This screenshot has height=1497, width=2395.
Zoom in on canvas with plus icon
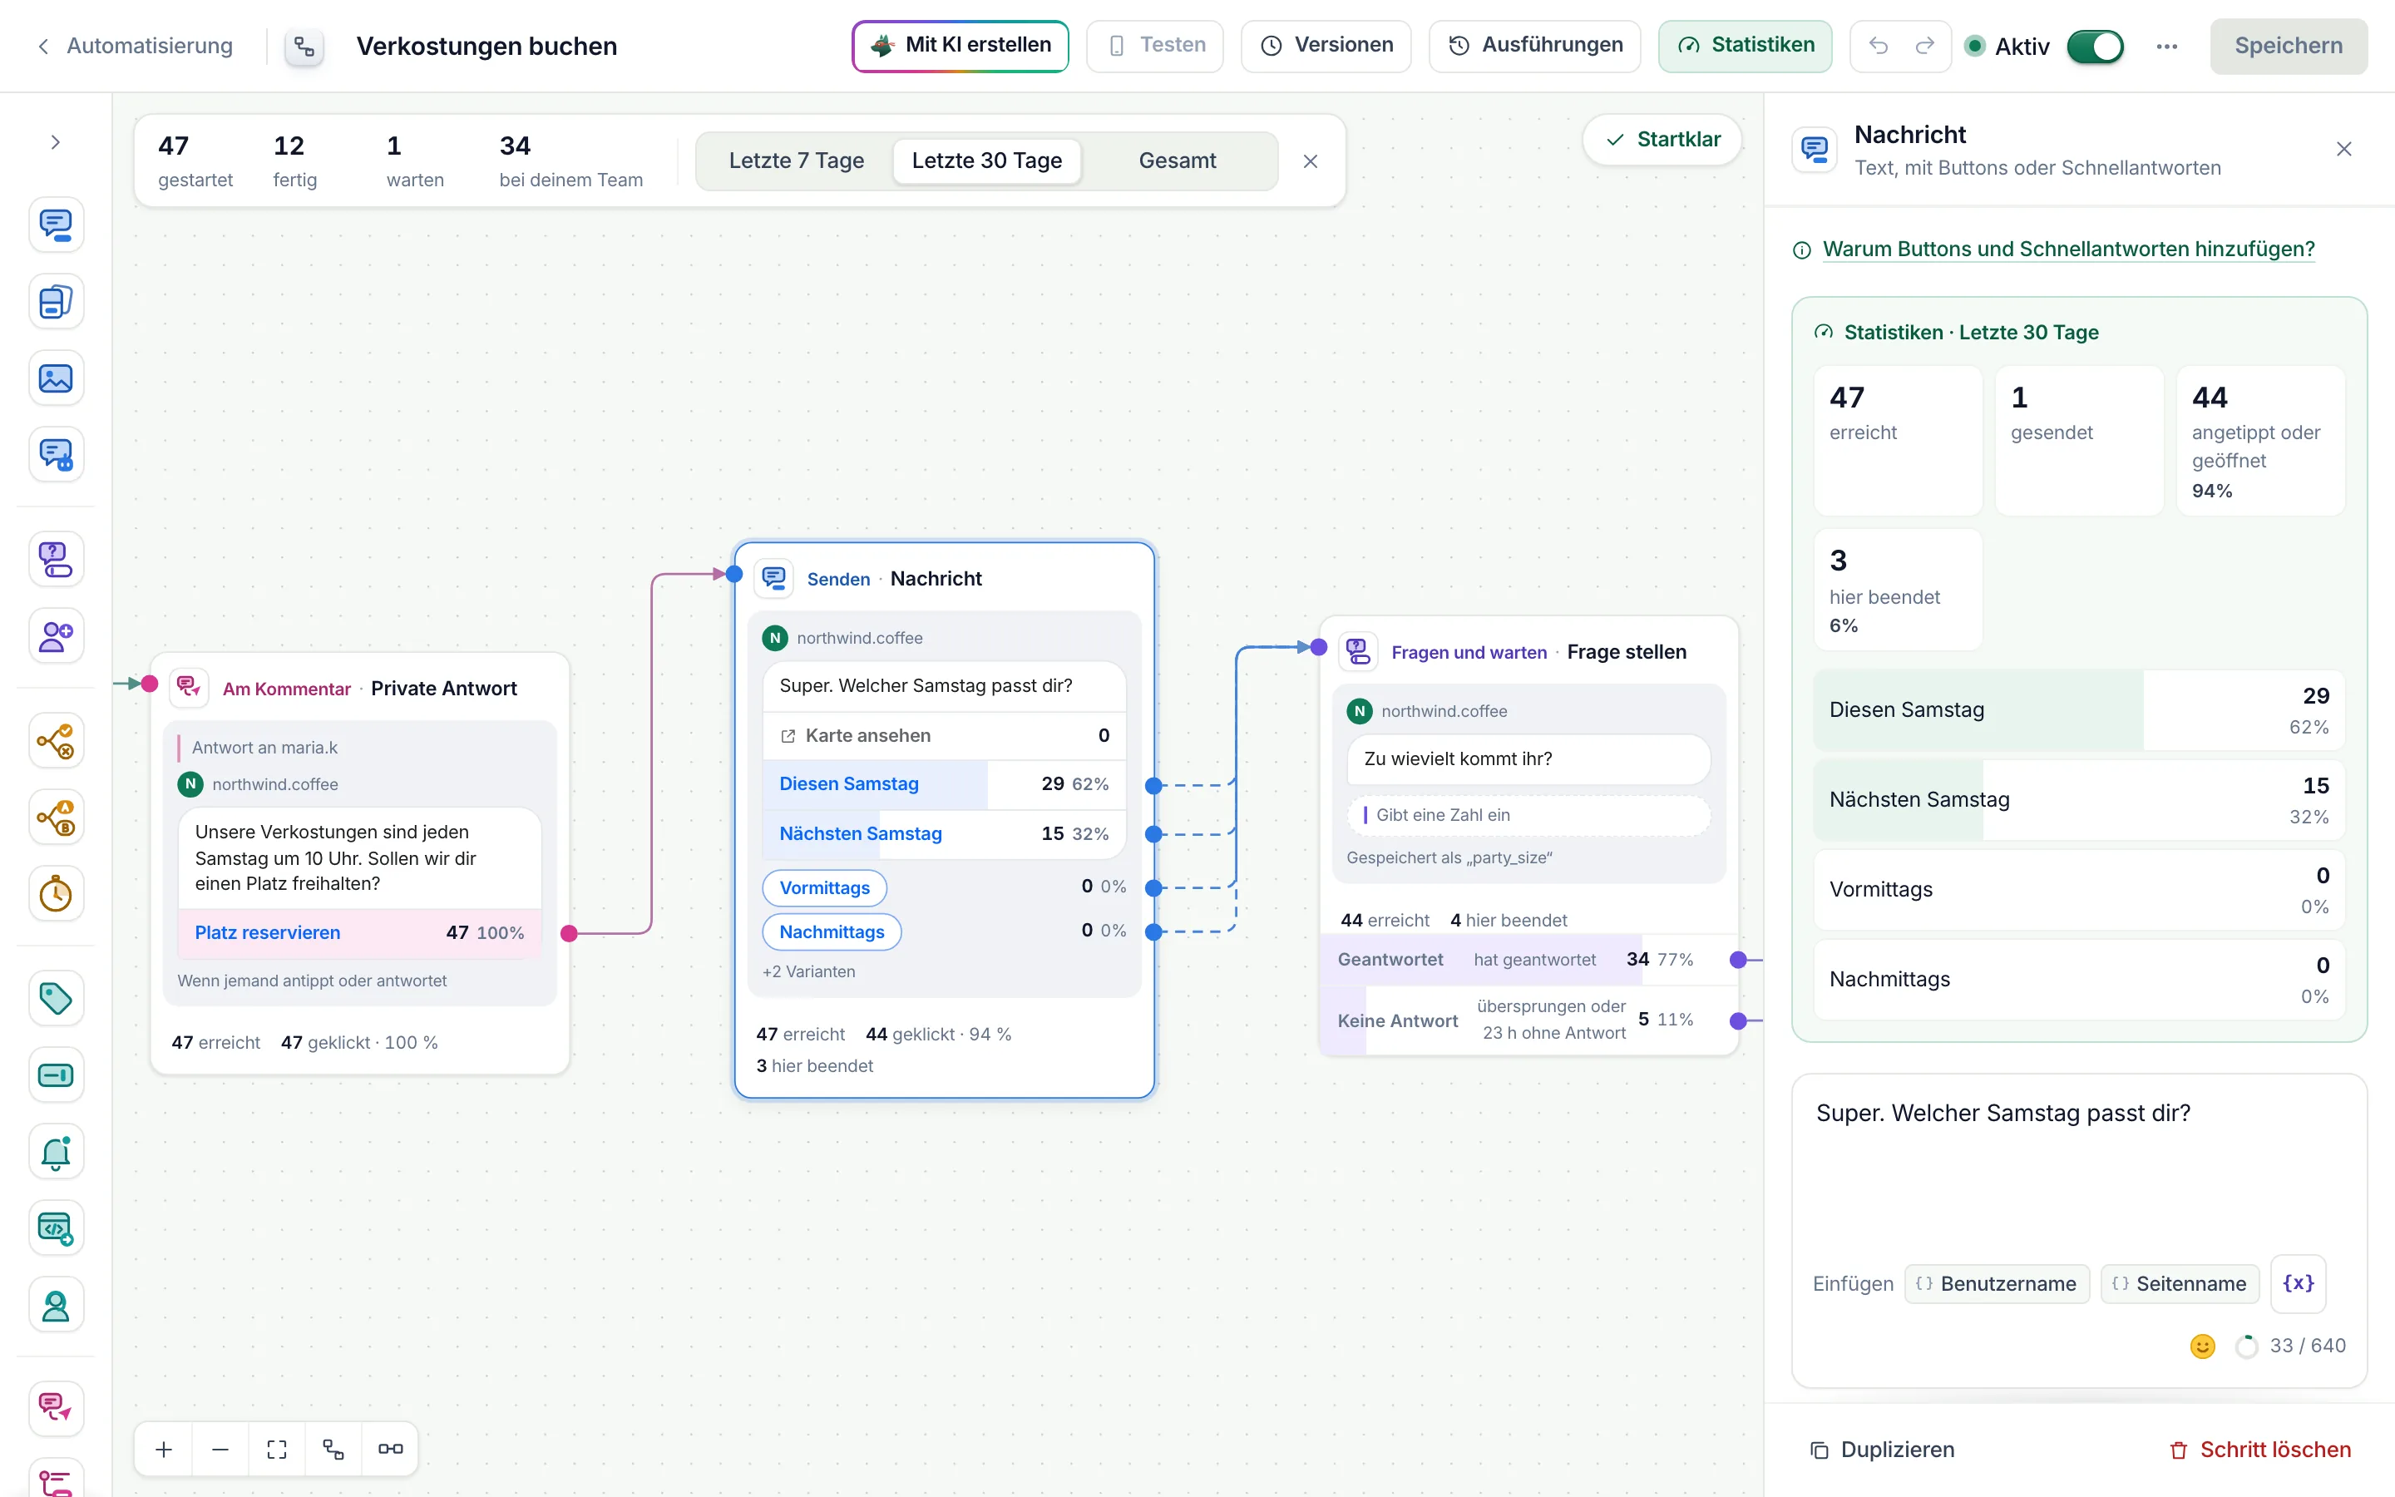(165, 1450)
